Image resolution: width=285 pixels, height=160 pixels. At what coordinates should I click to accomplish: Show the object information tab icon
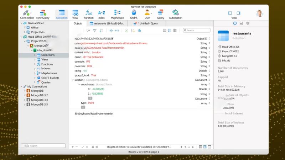coord(235,23)
